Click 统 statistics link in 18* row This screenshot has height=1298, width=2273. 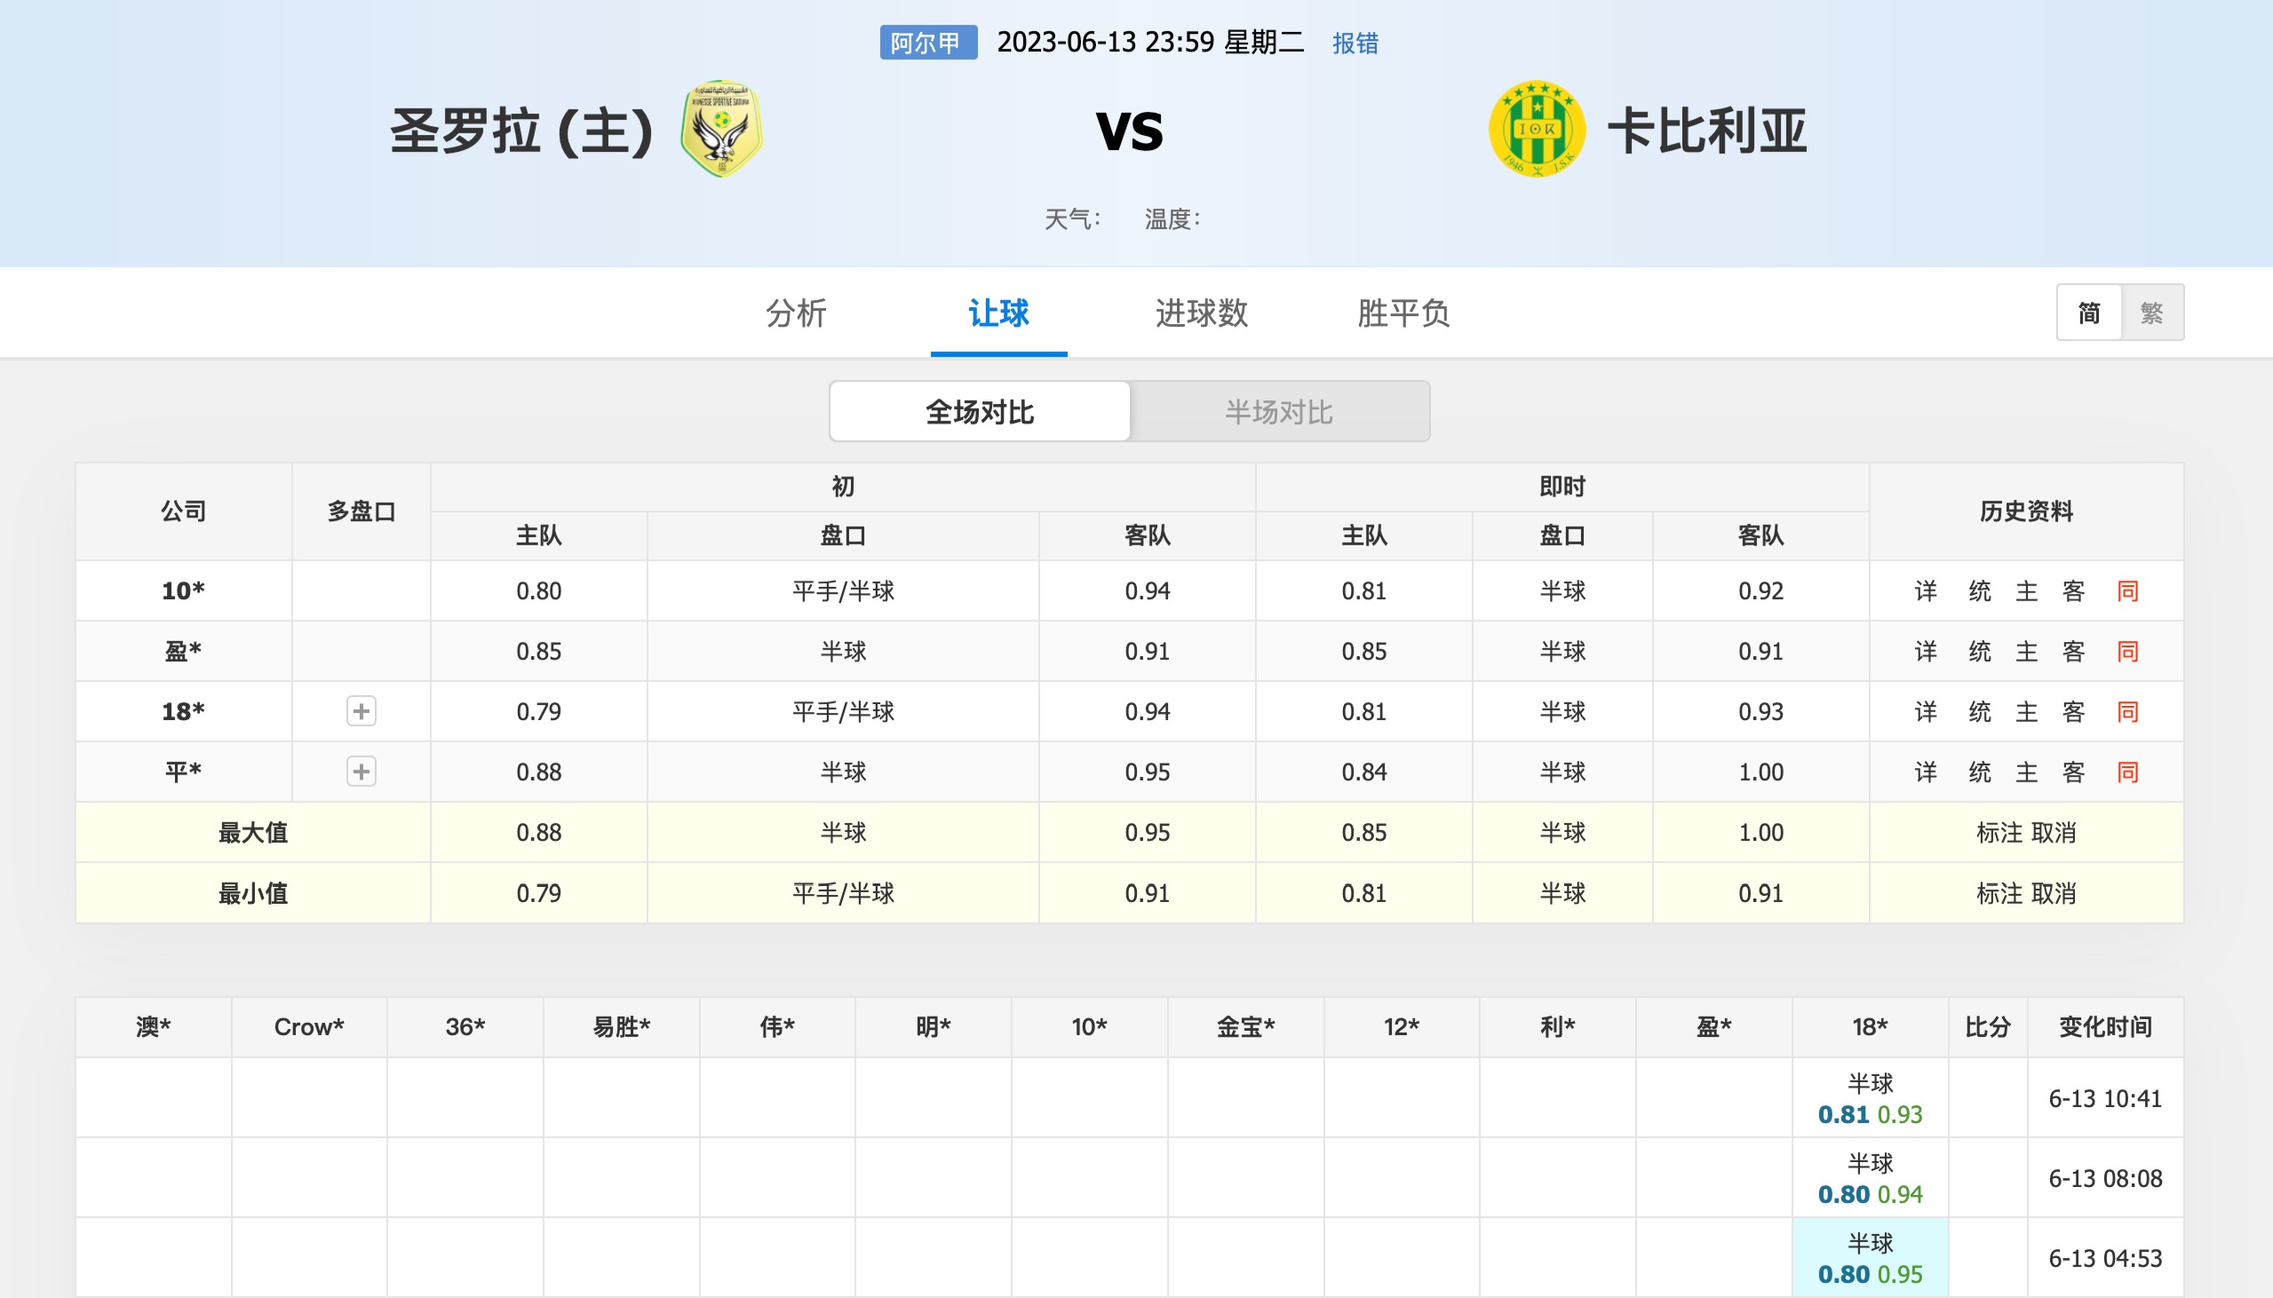(x=1980, y=711)
